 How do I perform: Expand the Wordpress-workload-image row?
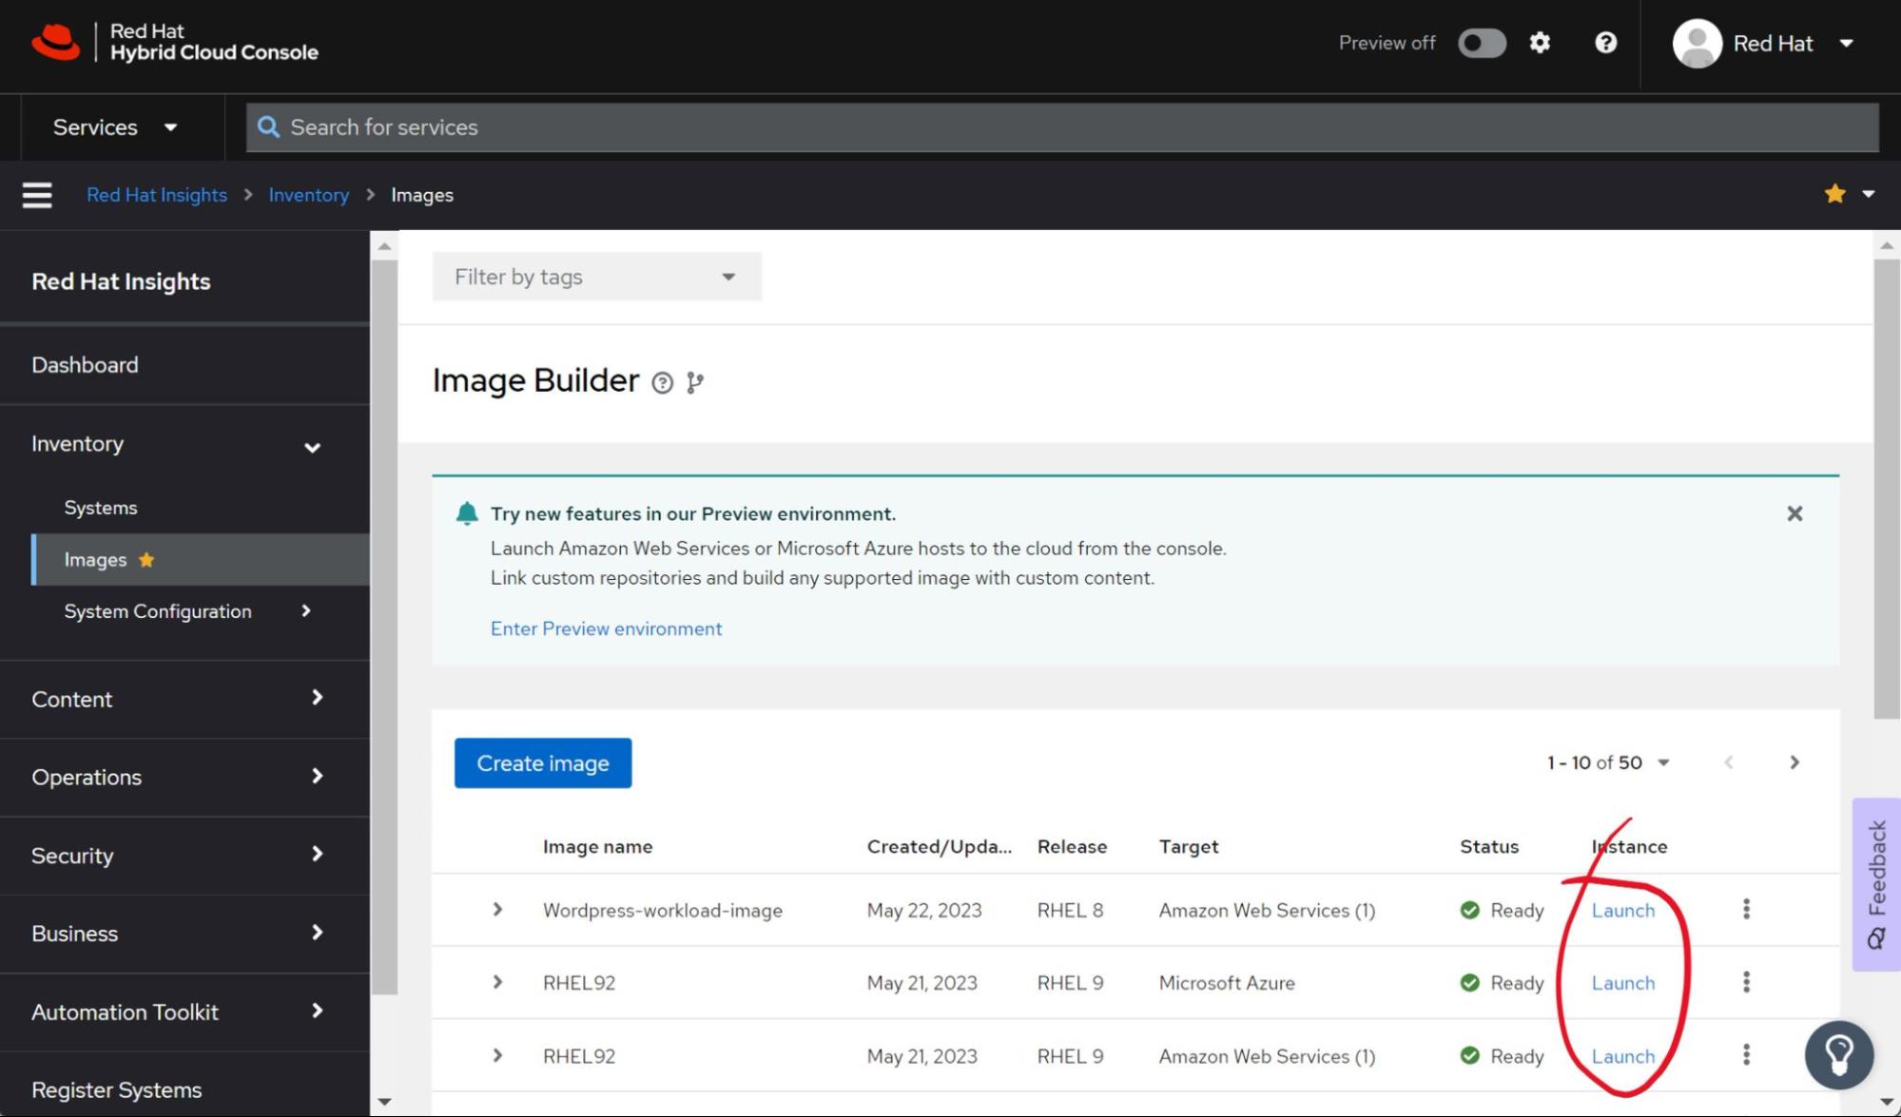[x=497, y=910]
